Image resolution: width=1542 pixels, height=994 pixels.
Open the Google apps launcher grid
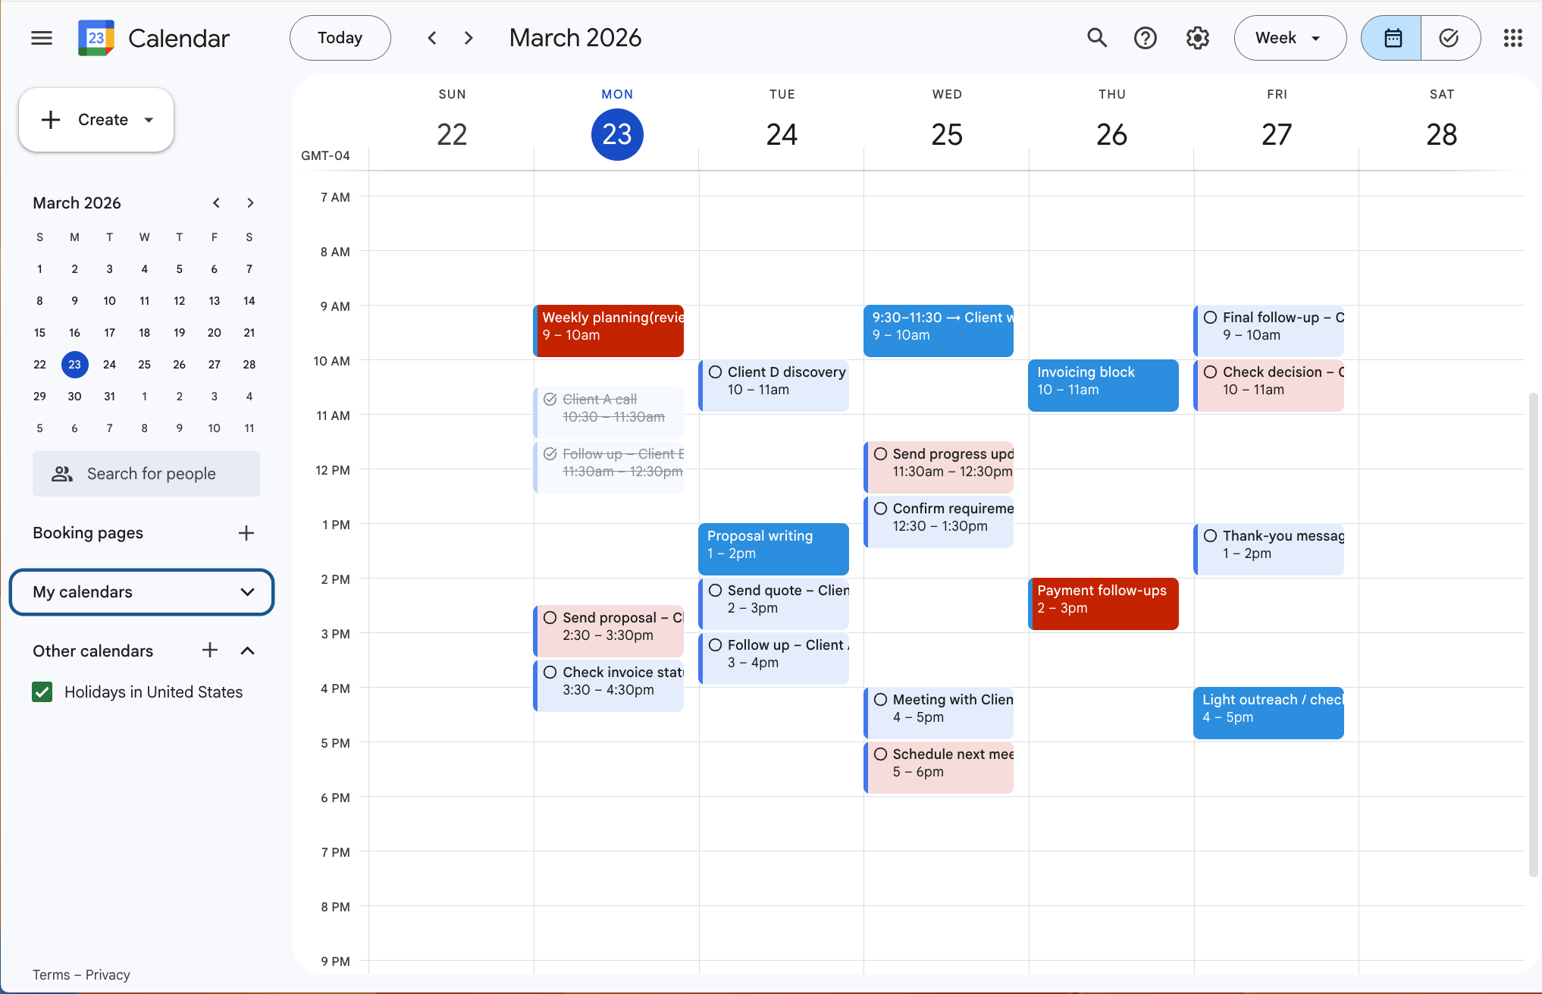[1513, 38]
